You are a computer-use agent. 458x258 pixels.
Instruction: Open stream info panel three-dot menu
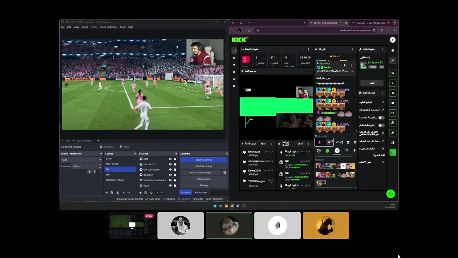point(382,49)
